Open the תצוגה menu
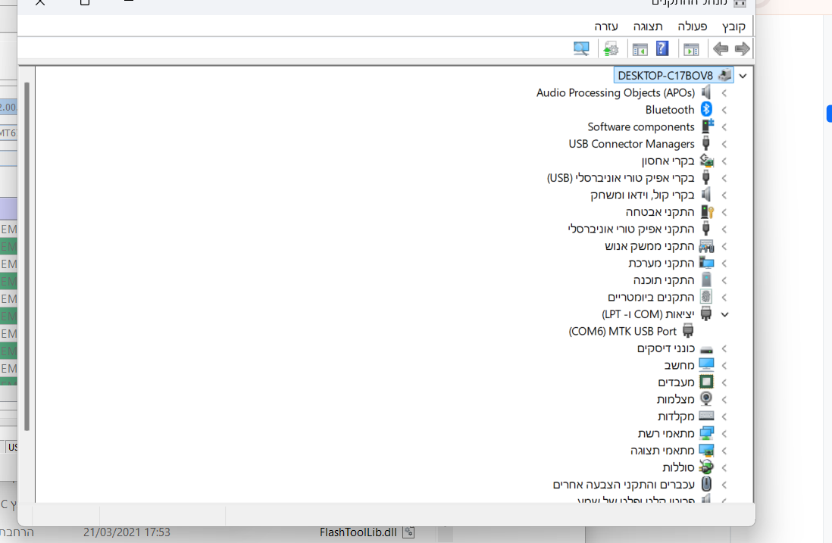Viewport: 832px width, 543px height. 649,26
